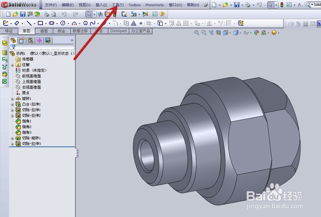Click the Convert Entities icon
Screen dimensions: 321x217
coord(160,23)
